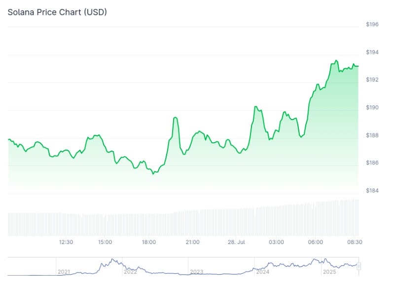This screenshot has width=393, height=285.
Task: Select 2022 on the range navigator
Action: pos(130,272)
